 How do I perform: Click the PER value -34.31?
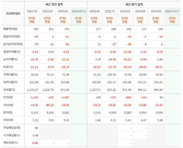click(97, 105)
